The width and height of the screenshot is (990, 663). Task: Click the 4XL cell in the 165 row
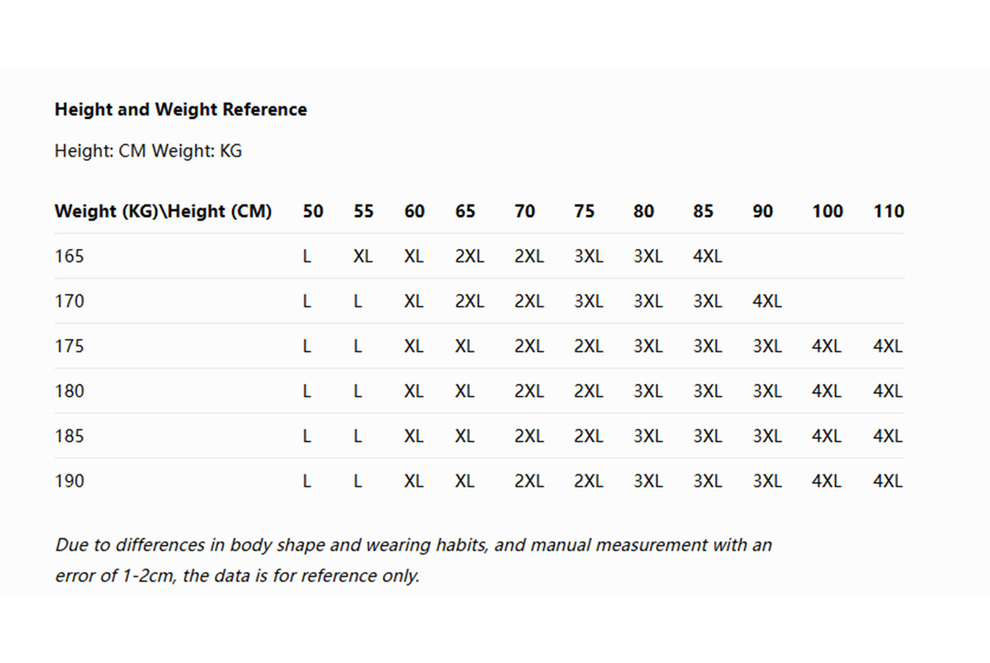[707, 256]
